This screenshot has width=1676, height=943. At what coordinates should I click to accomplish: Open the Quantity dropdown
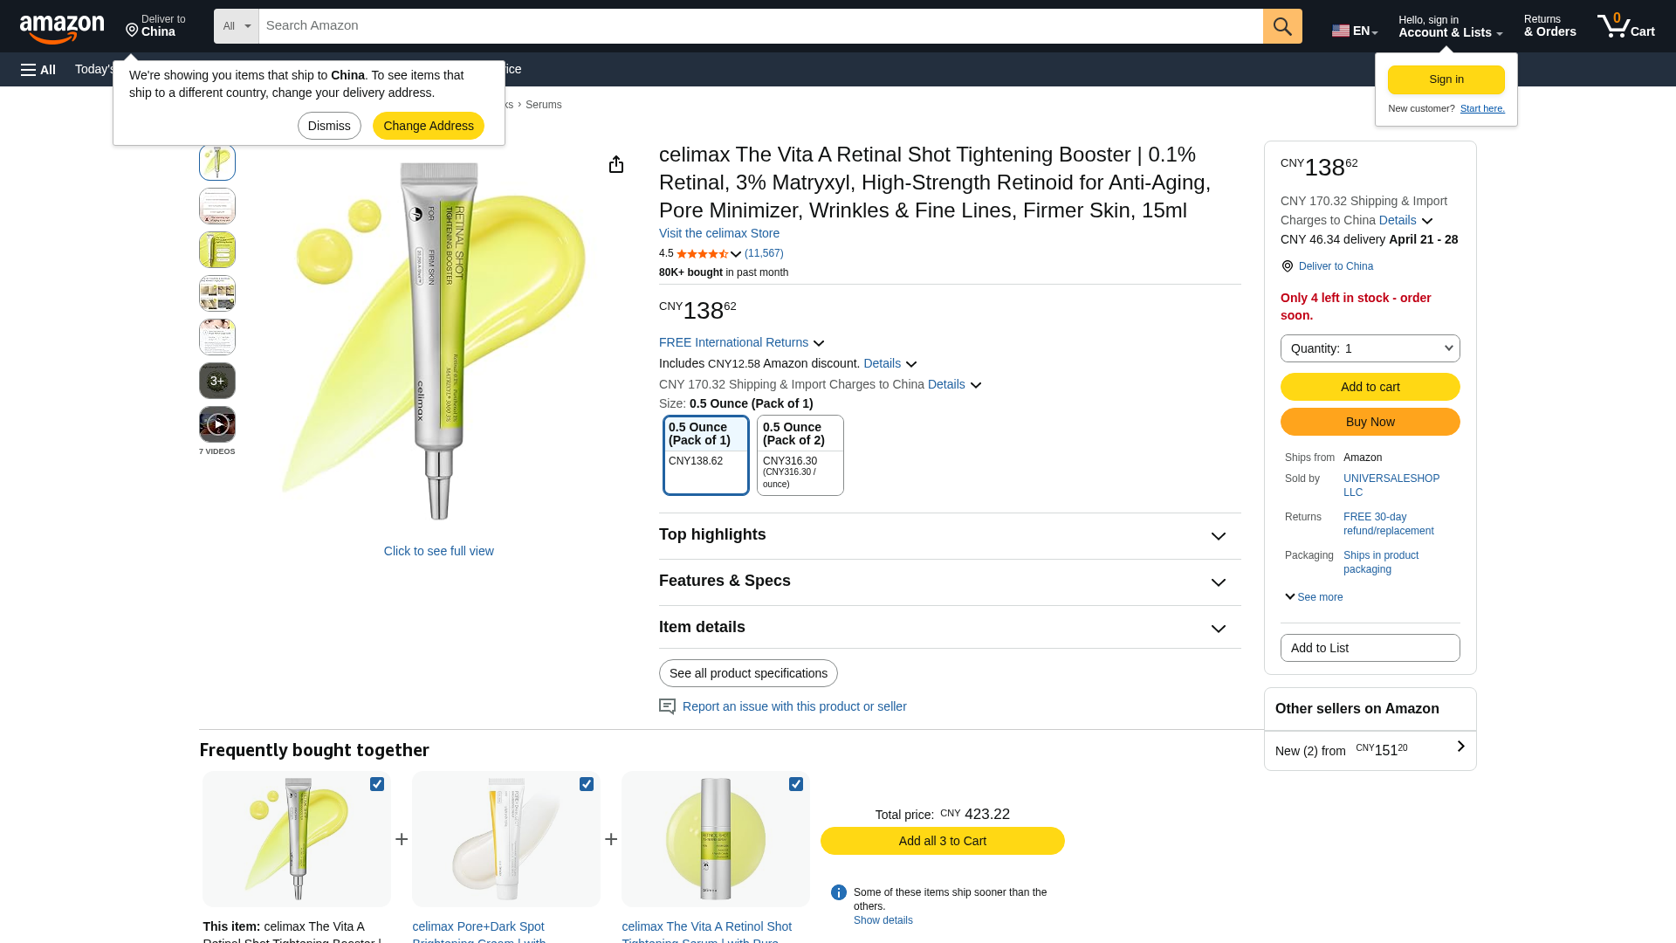(x=1370, y=348)
